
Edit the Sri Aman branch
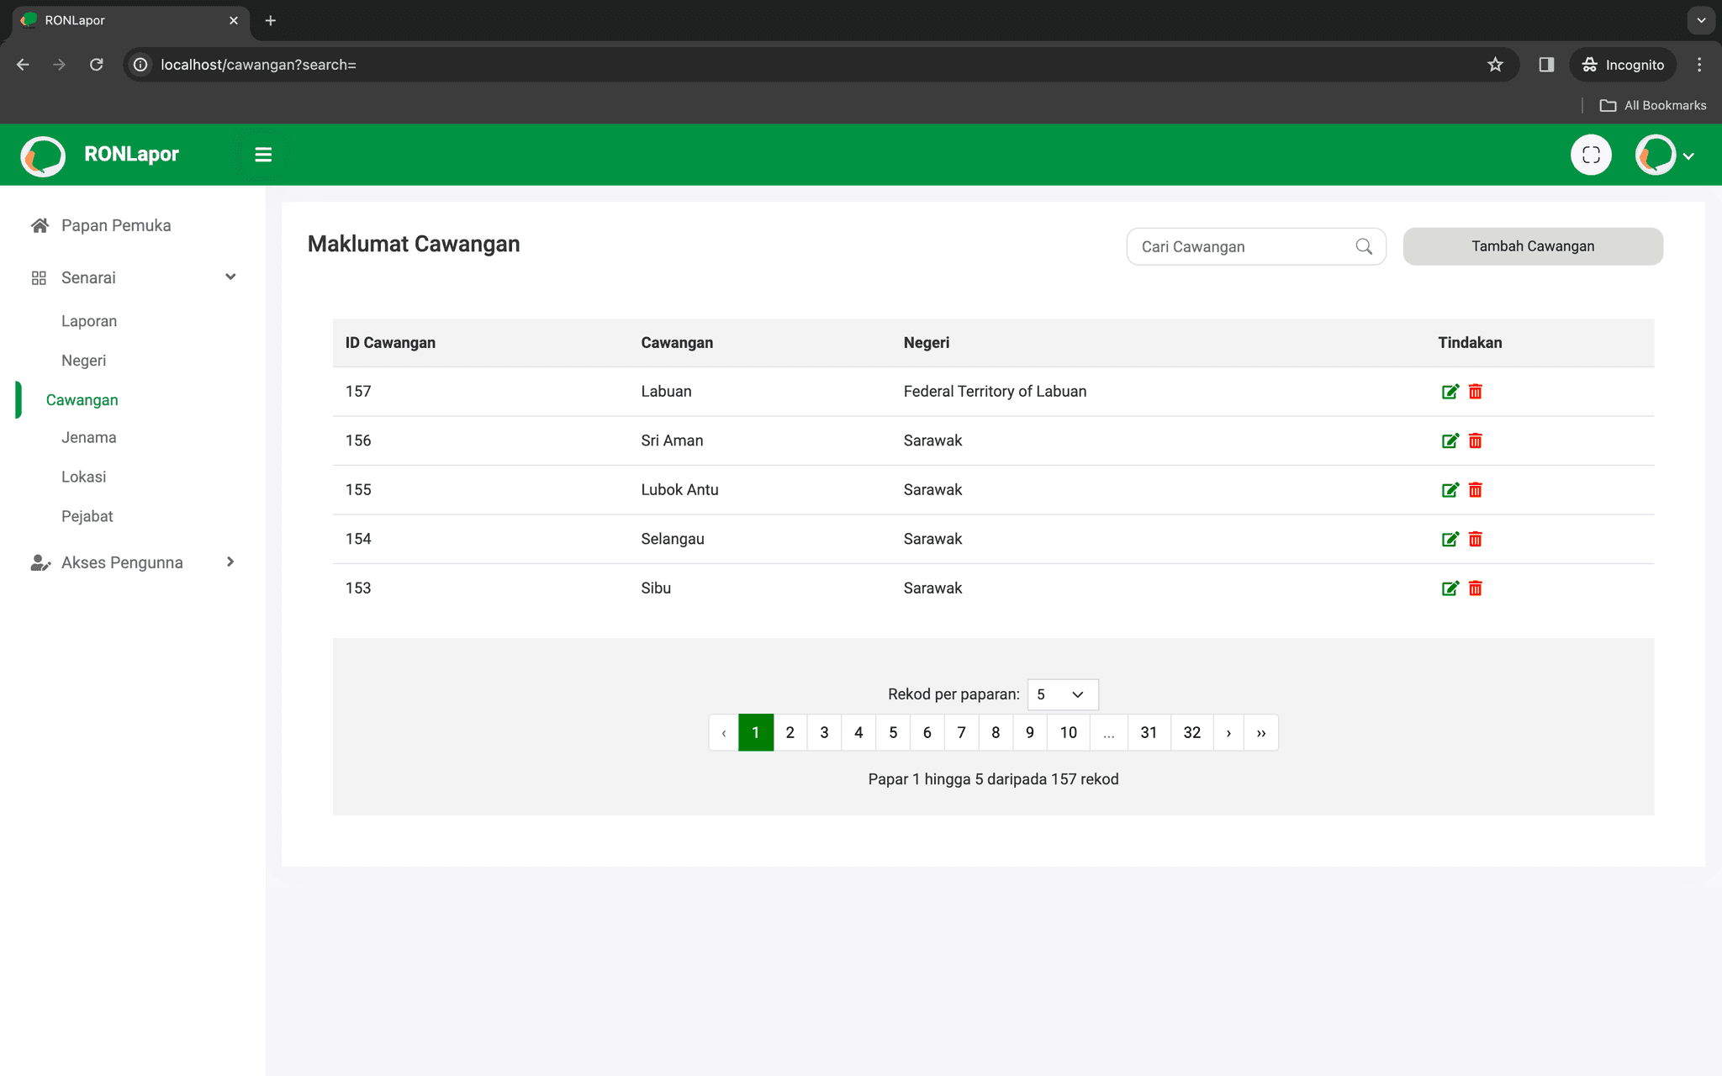tap(1450, 440)
